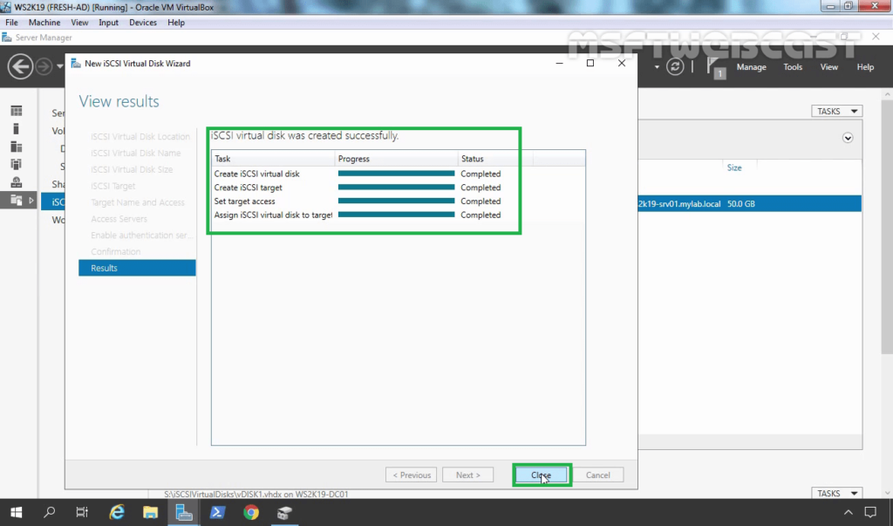893x526 pixels.
Task: Select the Access Servers wizard step
Action: 119,219
